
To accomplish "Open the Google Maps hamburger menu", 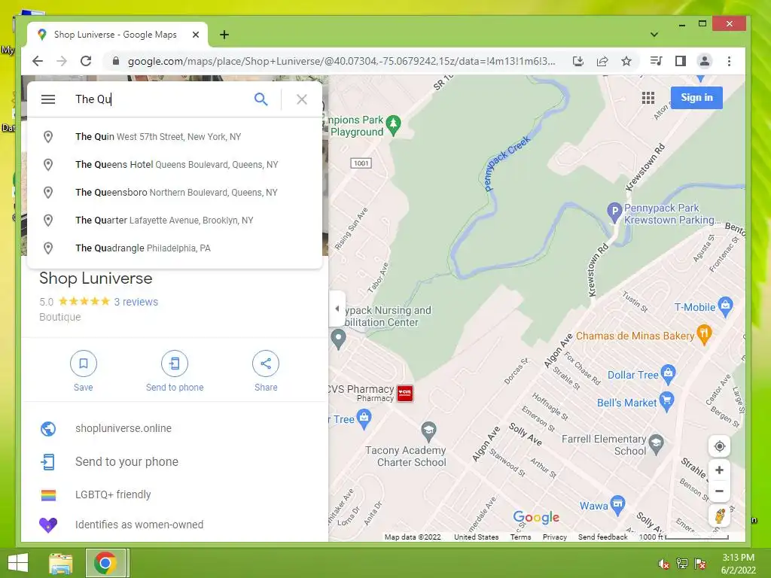I will point(47,99).
